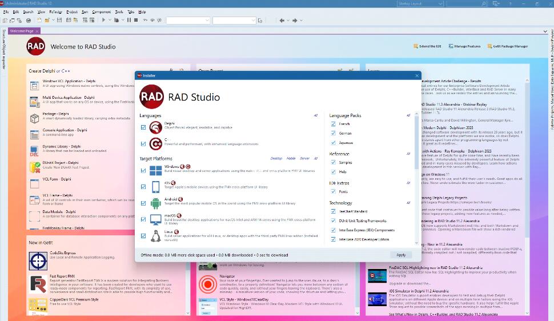Toggle the Samples reference checkbox
Screen dimensions: 554x321
point(334,162)
